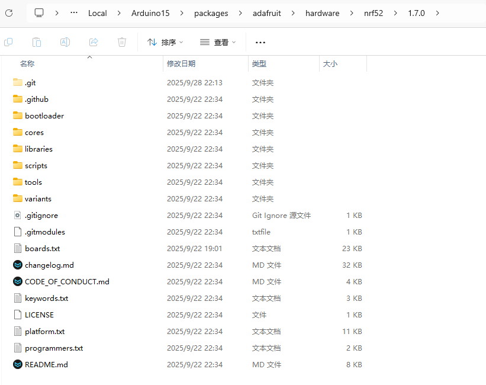The width and height of the screenshot is (486, 385).
Task: Sort by the 修改日期 column header
Action: point(181,63)
